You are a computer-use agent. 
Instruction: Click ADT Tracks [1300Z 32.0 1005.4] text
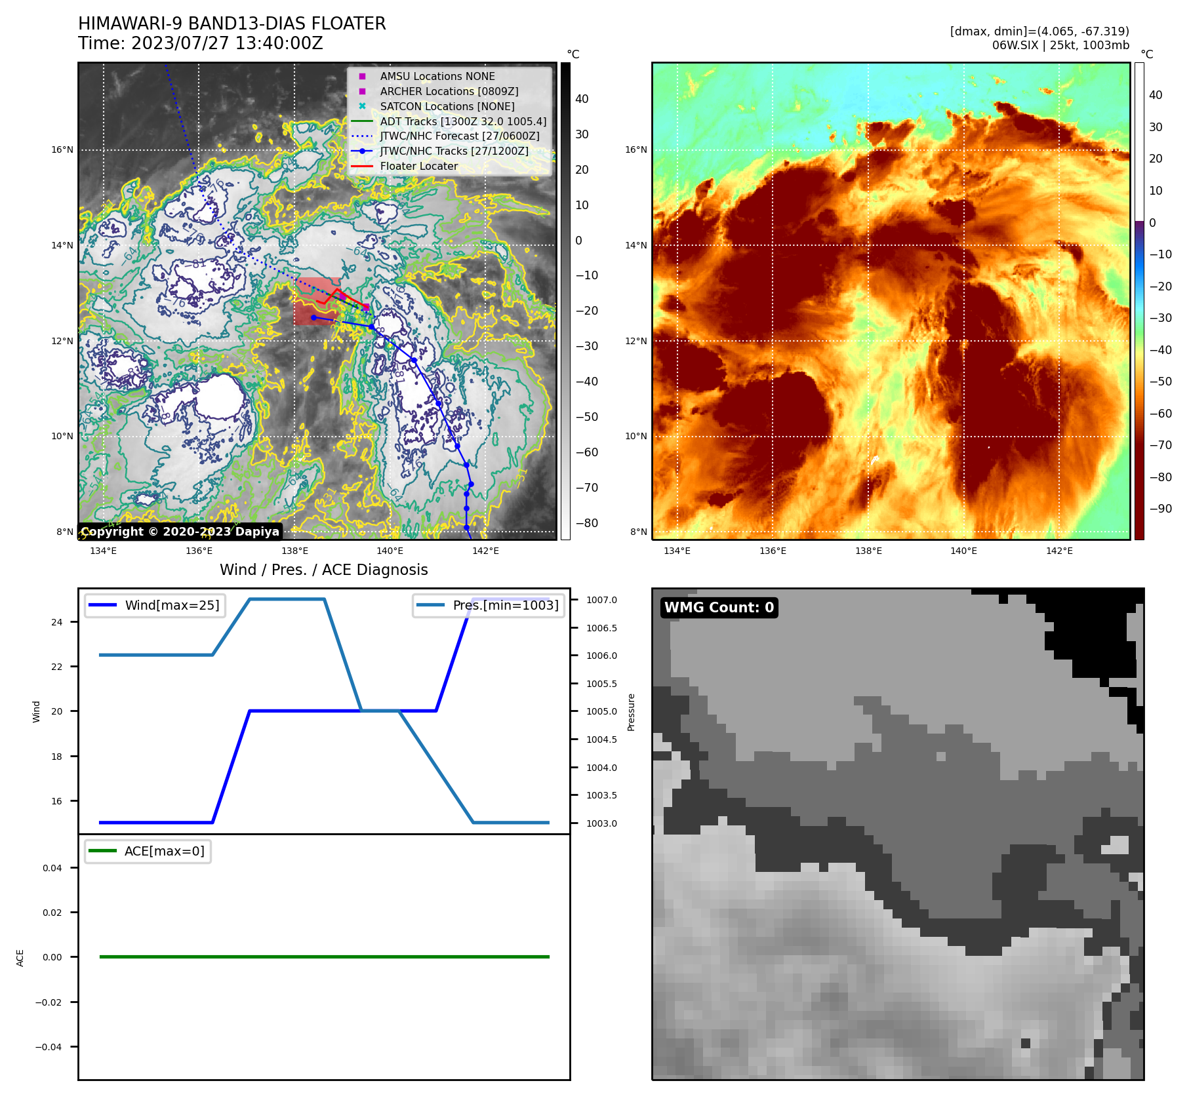coord(463,121)
